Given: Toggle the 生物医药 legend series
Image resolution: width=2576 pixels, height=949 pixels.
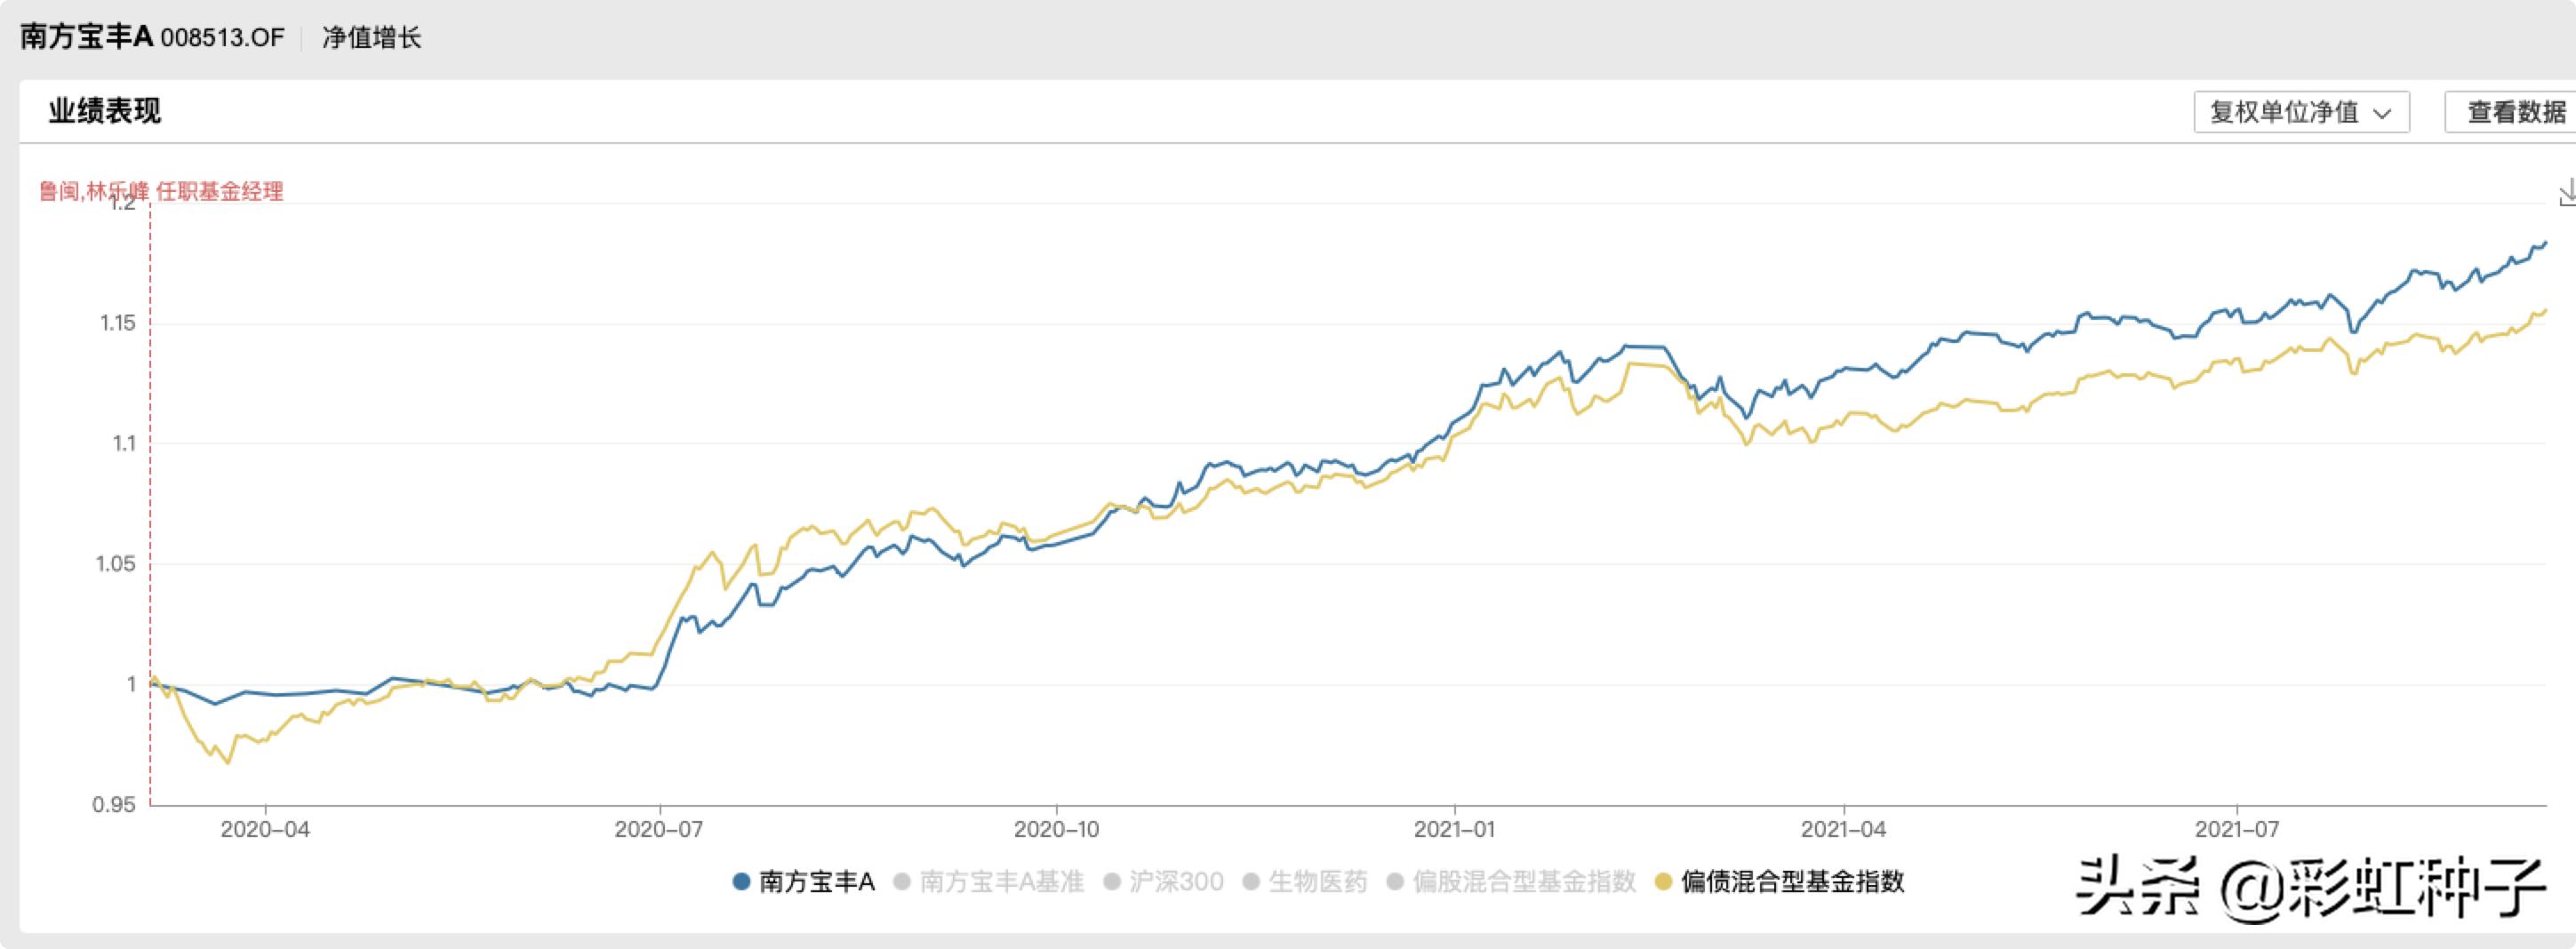Looking at the screenshot, I should pyautogui.click(x=1304, y=881).
